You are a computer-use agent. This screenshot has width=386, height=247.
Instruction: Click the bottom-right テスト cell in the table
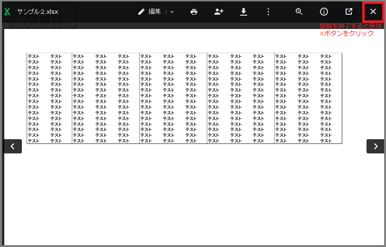pos(326,141)
